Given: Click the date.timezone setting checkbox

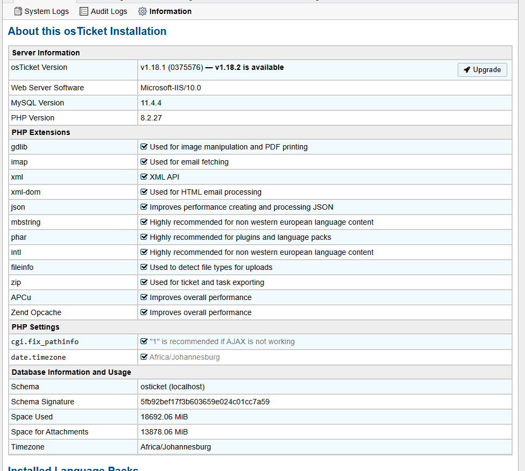Looking at the screenshot, I should 144,357.
